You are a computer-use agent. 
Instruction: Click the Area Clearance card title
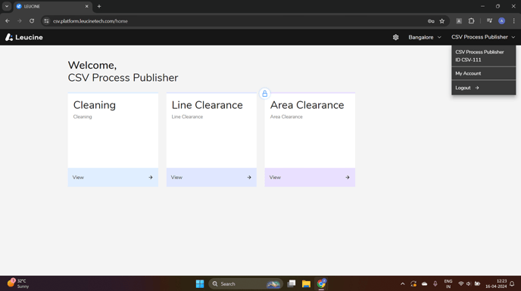click(307, 105)
